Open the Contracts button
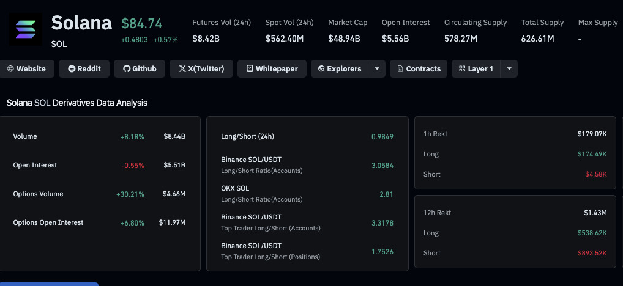 (x=419, y=68)
